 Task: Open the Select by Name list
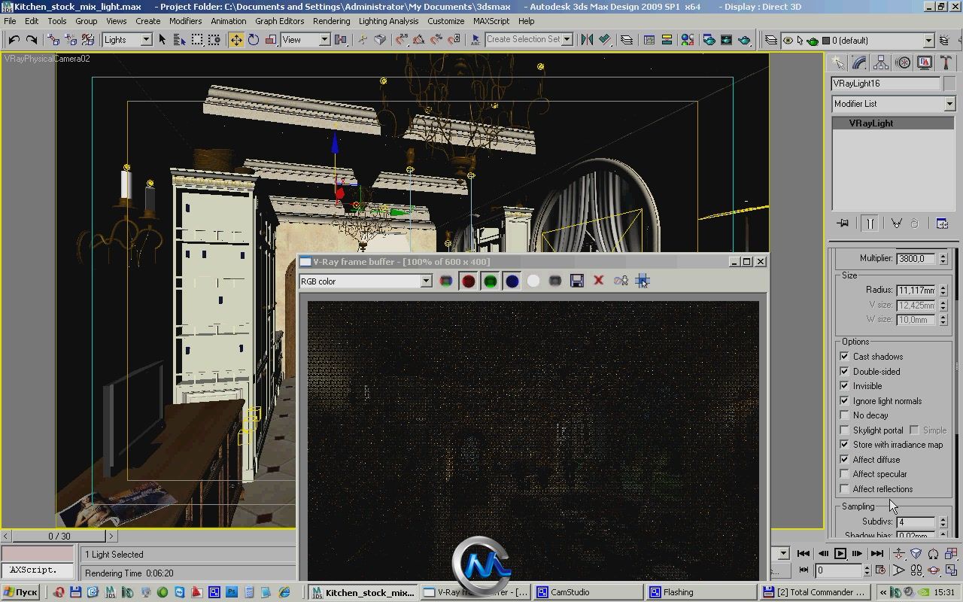coord(179,40)
